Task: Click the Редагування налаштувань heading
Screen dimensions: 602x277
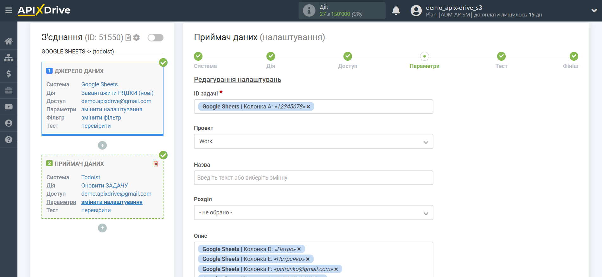Action: pyautogui.click(x=238, y=80)
